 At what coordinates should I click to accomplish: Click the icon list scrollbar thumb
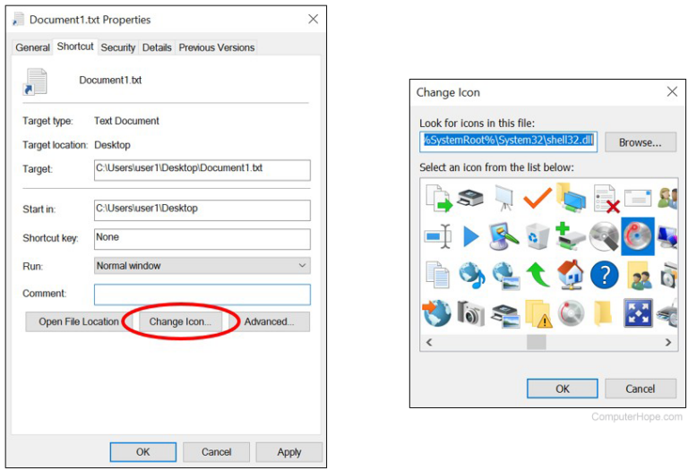537,342
